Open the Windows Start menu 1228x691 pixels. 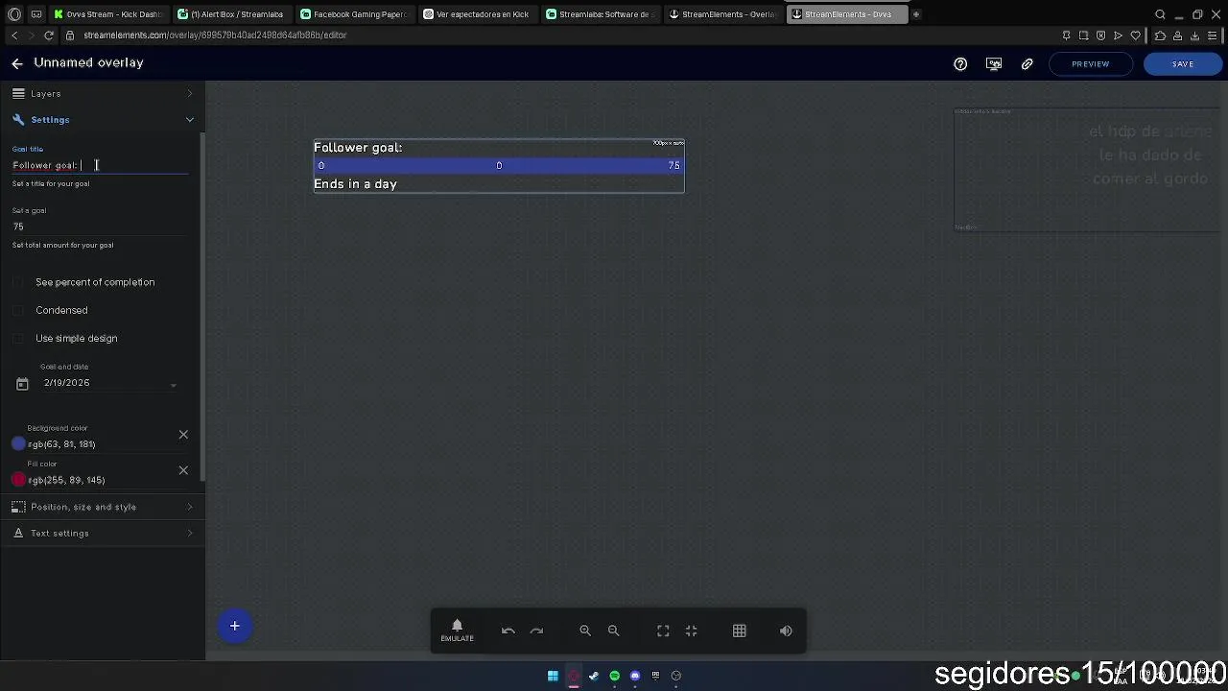click(x=553, y=676)
